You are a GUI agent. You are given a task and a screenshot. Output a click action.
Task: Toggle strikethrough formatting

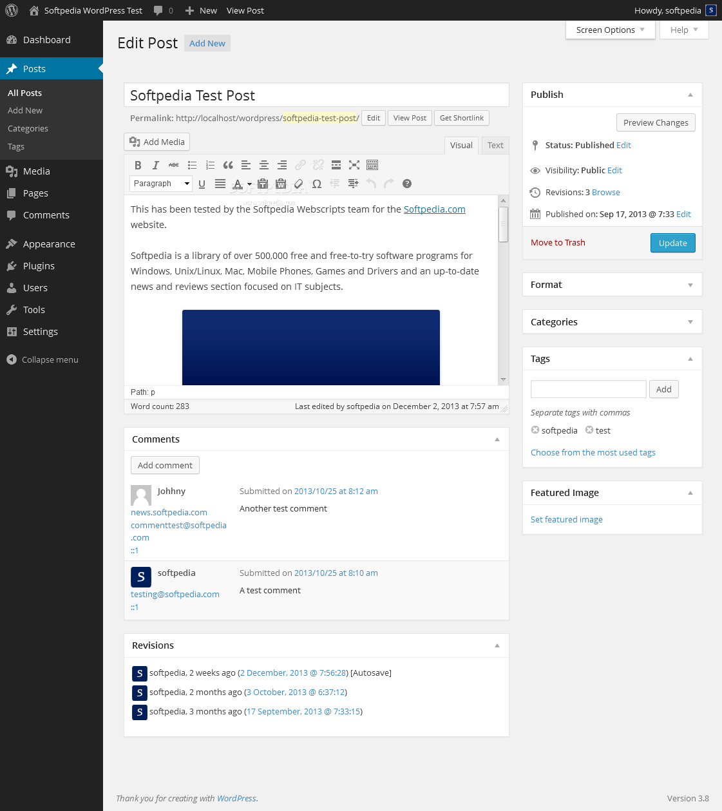173,166
